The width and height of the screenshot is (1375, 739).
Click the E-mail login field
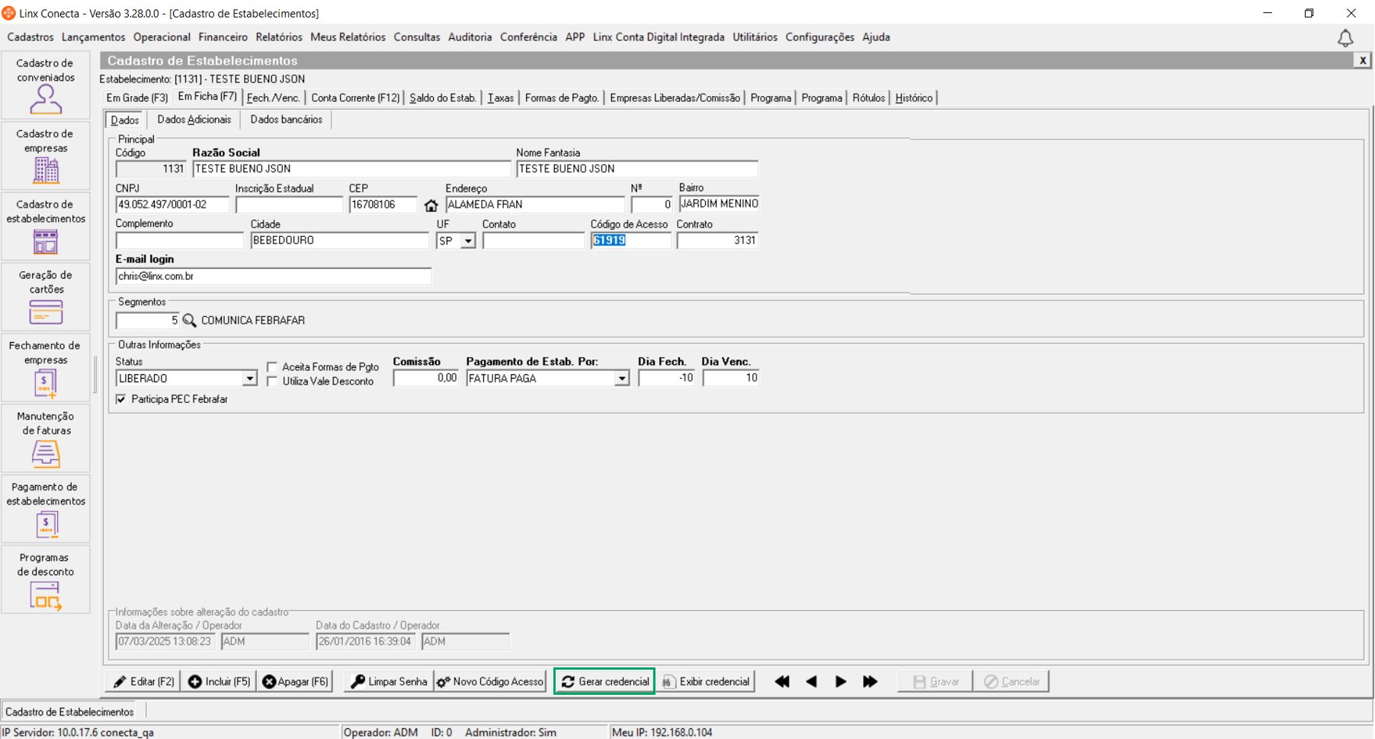point(274,277)
